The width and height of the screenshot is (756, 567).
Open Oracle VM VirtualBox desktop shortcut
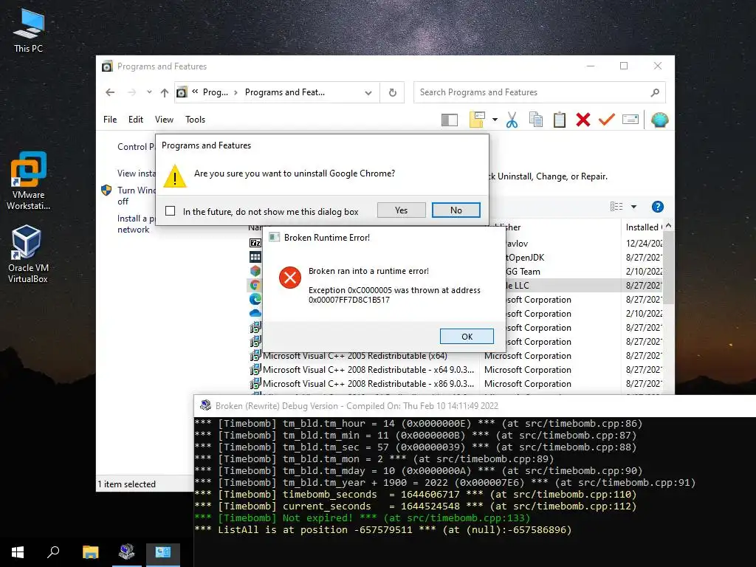tap(27, 254)
